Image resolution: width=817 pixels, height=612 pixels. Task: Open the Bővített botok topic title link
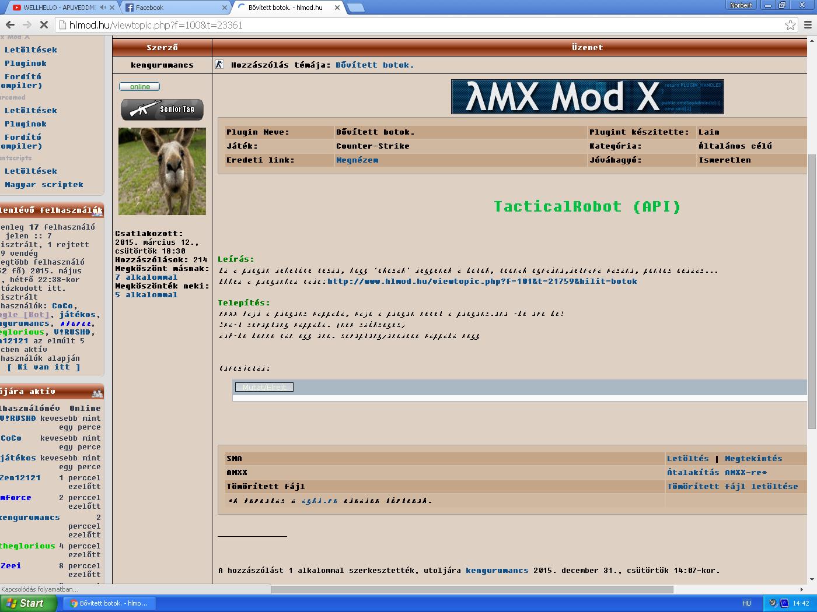tap(375, 65)
